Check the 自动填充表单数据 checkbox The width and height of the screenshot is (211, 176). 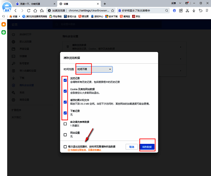click(65, 124)
